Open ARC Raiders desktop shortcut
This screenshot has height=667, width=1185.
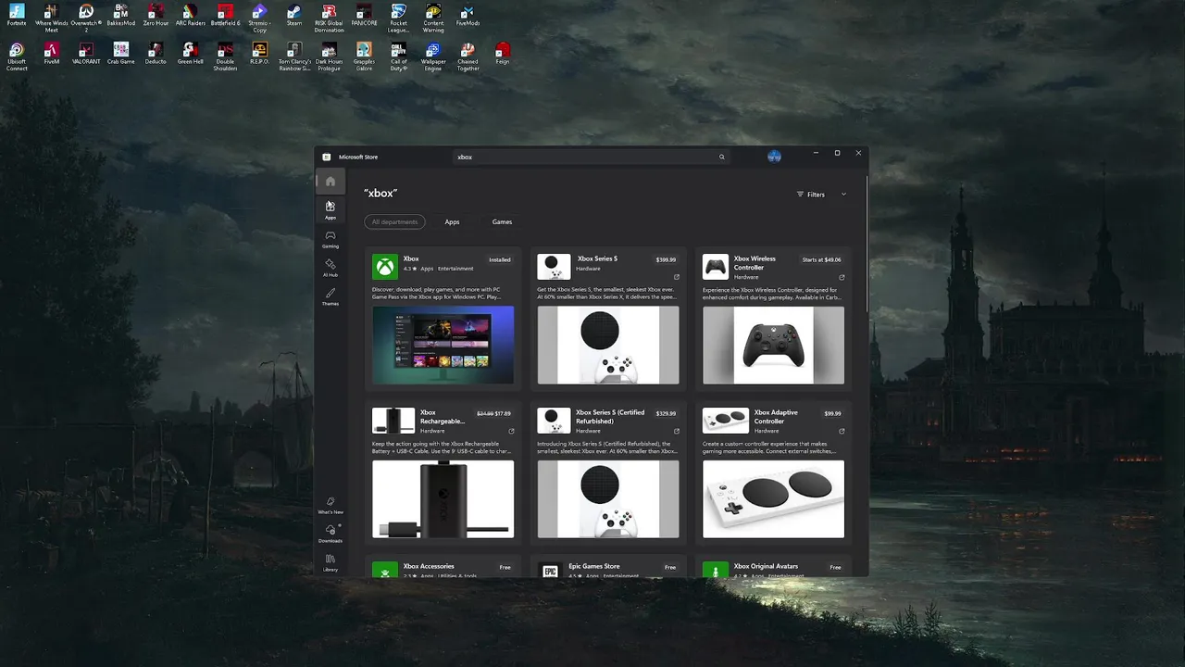[x=191, y=15]
